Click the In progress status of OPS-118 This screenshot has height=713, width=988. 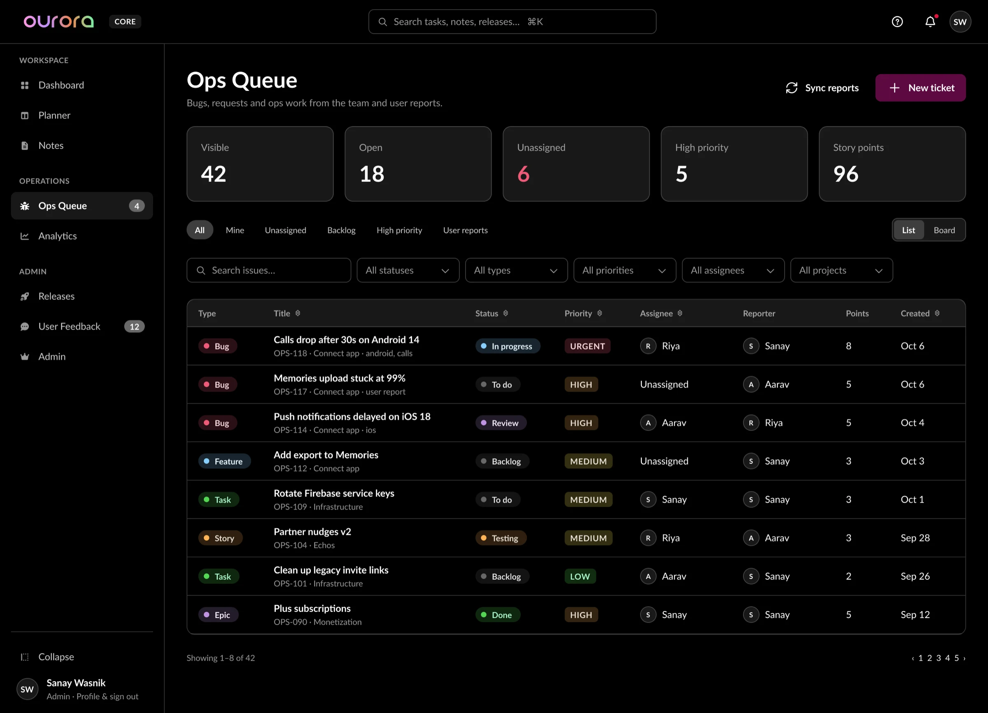point(508,346)
